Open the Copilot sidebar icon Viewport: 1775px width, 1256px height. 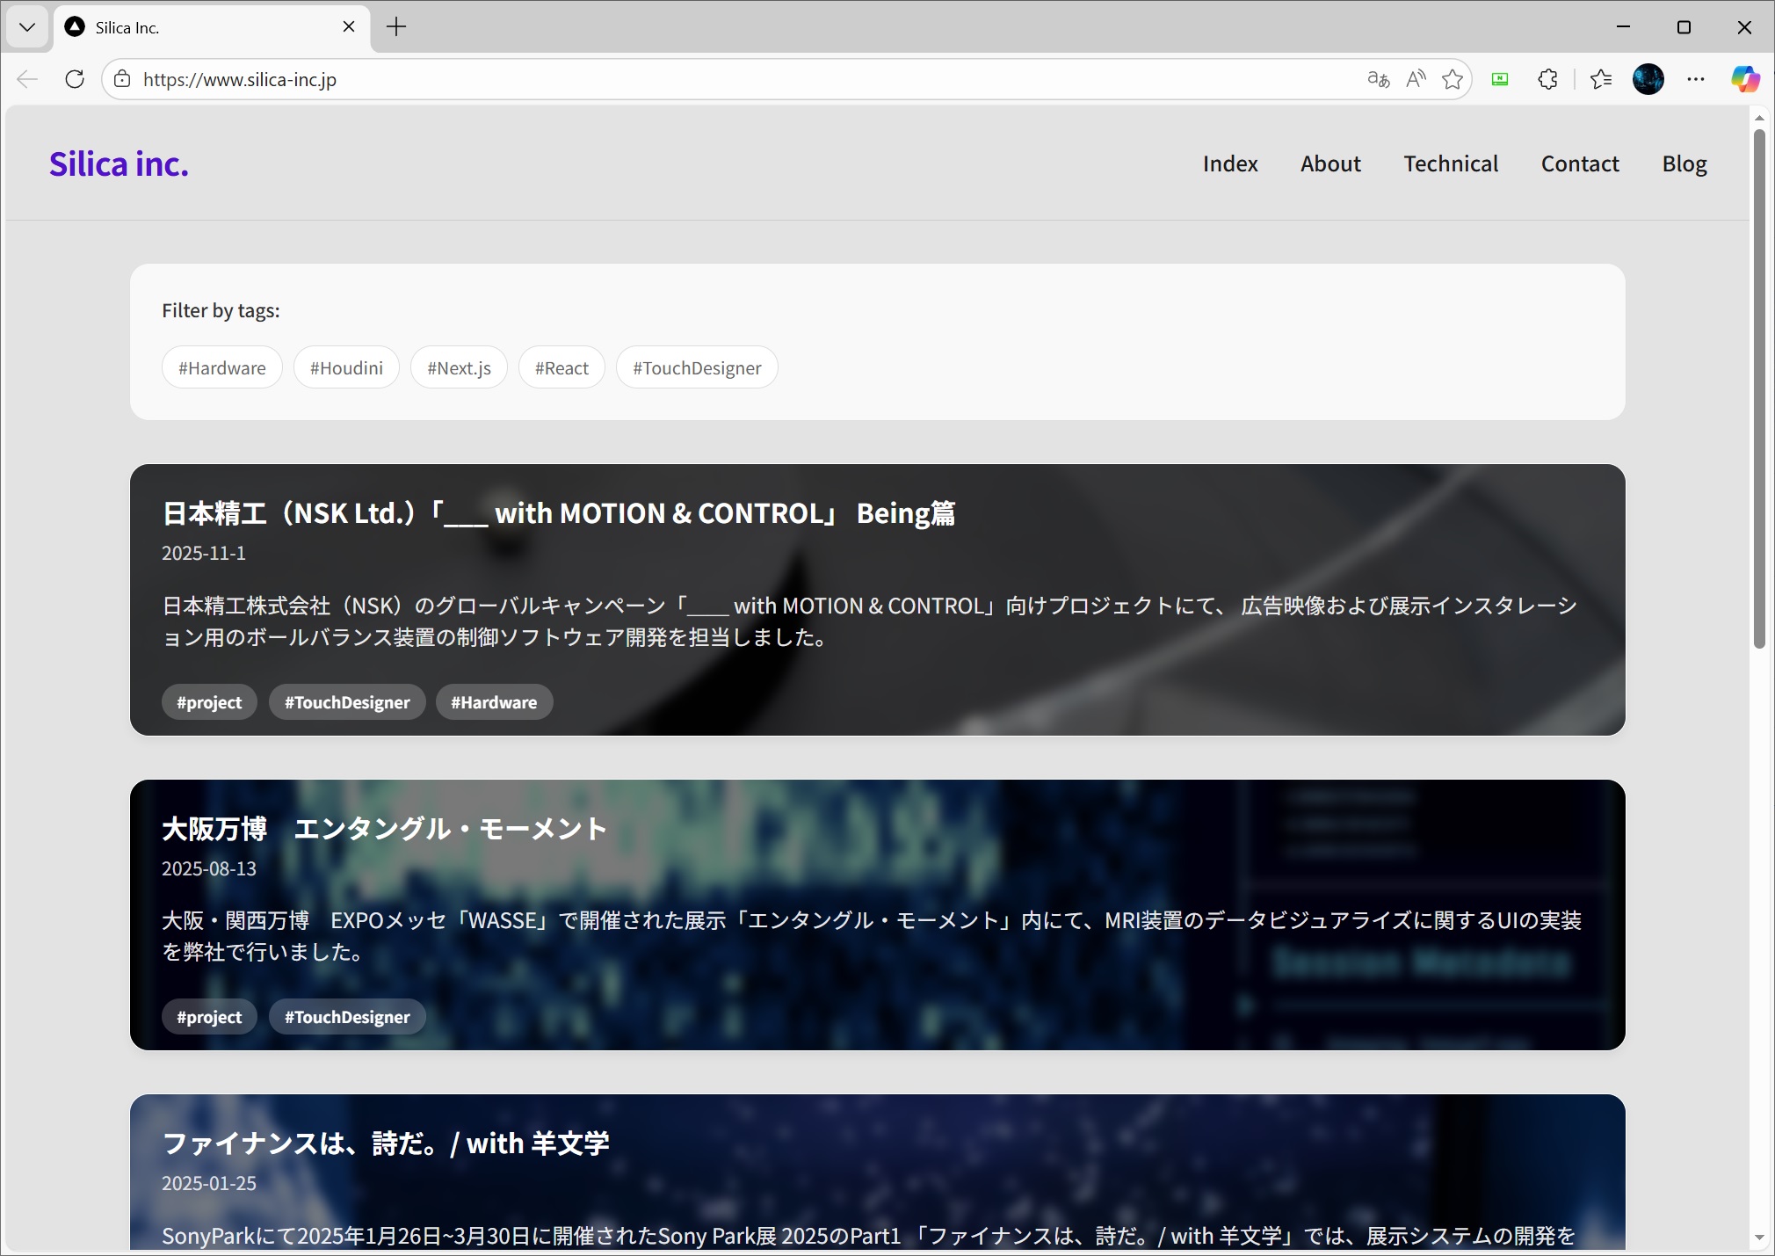click(1745, 79)
